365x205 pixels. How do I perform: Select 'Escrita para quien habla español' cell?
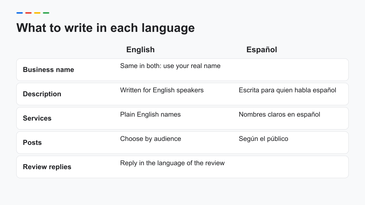[x=287, y=90]
